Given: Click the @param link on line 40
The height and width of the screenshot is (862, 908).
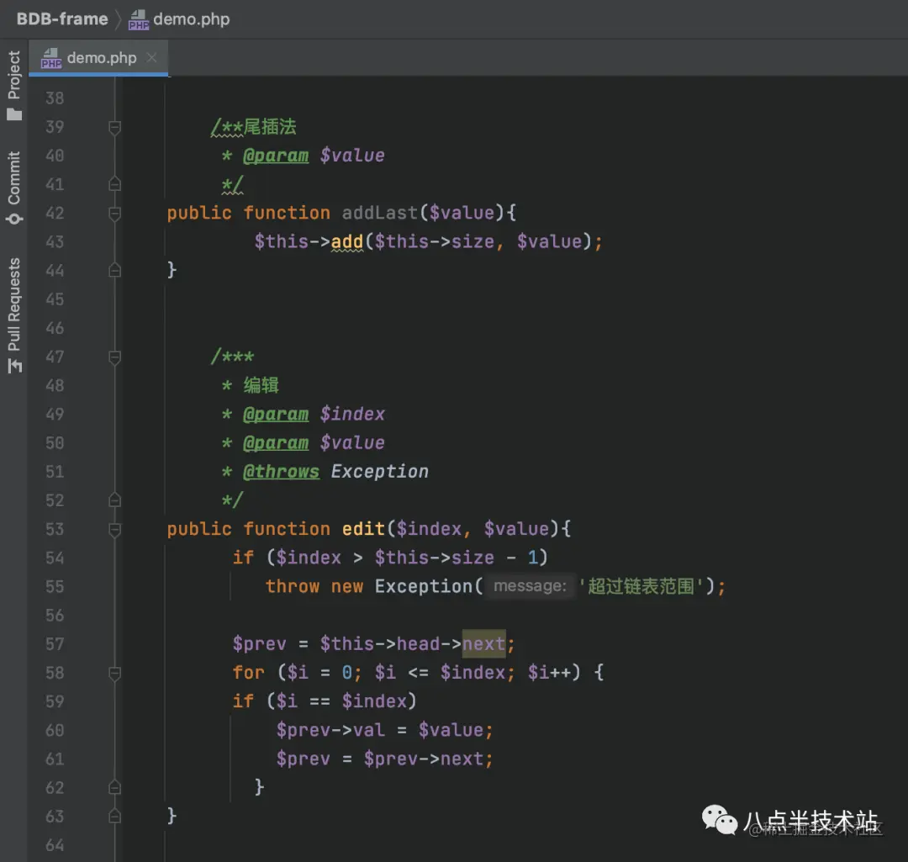Looking at the screenshot, I should 276,156.
